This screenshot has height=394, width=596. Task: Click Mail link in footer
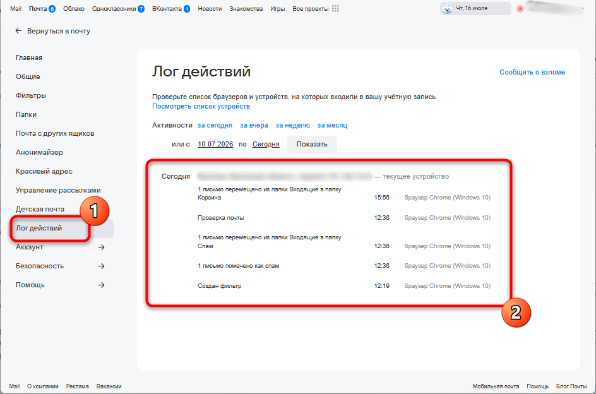15,386
